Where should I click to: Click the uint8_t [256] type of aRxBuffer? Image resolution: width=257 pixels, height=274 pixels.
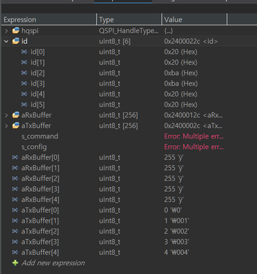pos(119,115)
